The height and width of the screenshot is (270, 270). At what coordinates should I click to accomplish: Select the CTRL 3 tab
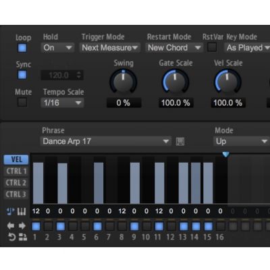16,194
